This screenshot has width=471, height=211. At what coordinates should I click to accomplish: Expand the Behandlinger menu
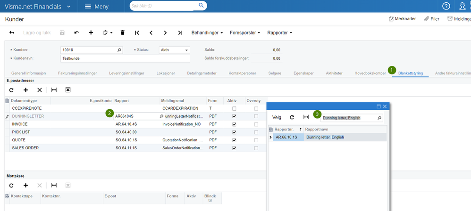(x=208, y=33)
